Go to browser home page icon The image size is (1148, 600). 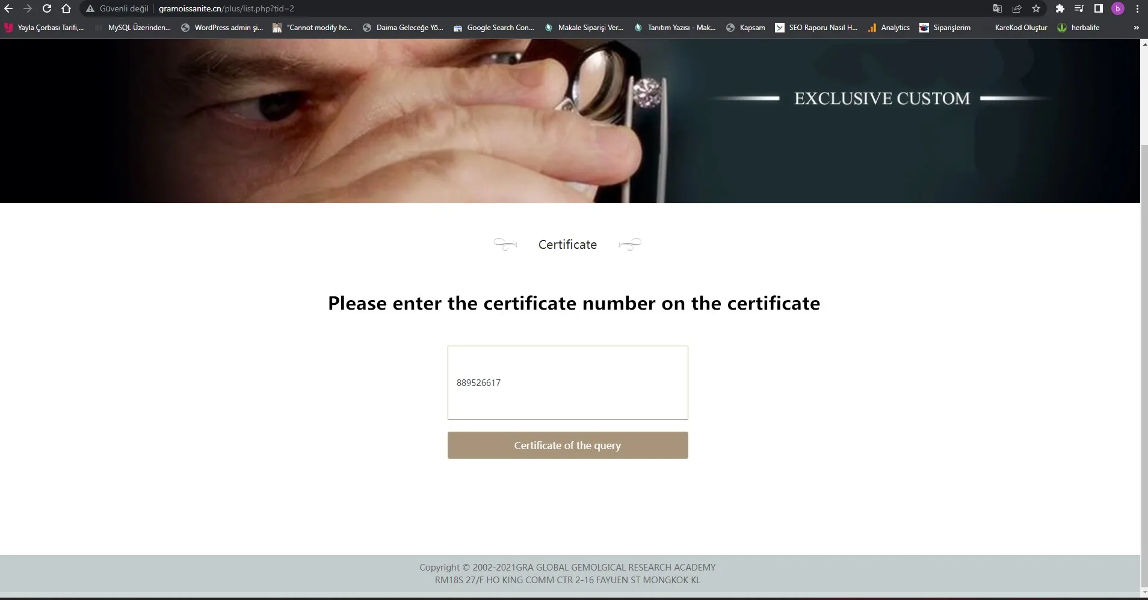[66, 8]
